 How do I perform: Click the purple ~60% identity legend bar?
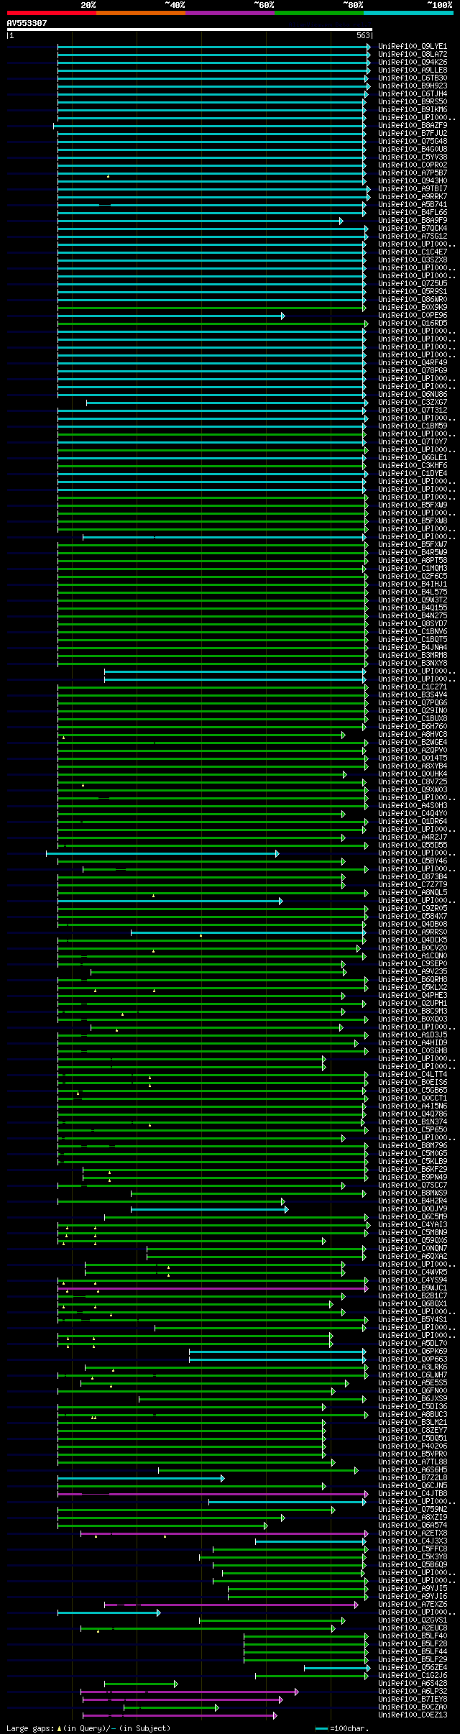(230, 13)
